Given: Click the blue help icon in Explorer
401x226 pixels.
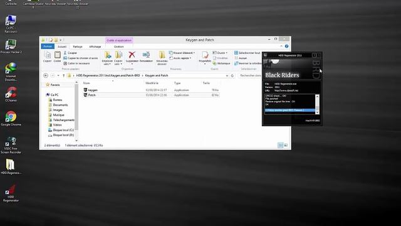Looking at the screenshot, I should [287, 46].
